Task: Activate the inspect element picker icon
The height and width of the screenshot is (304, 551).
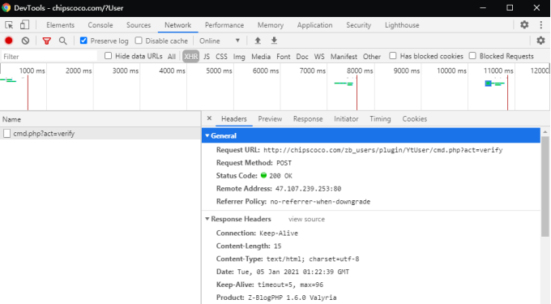Action: pyautogui.click(x=9, y=25)
